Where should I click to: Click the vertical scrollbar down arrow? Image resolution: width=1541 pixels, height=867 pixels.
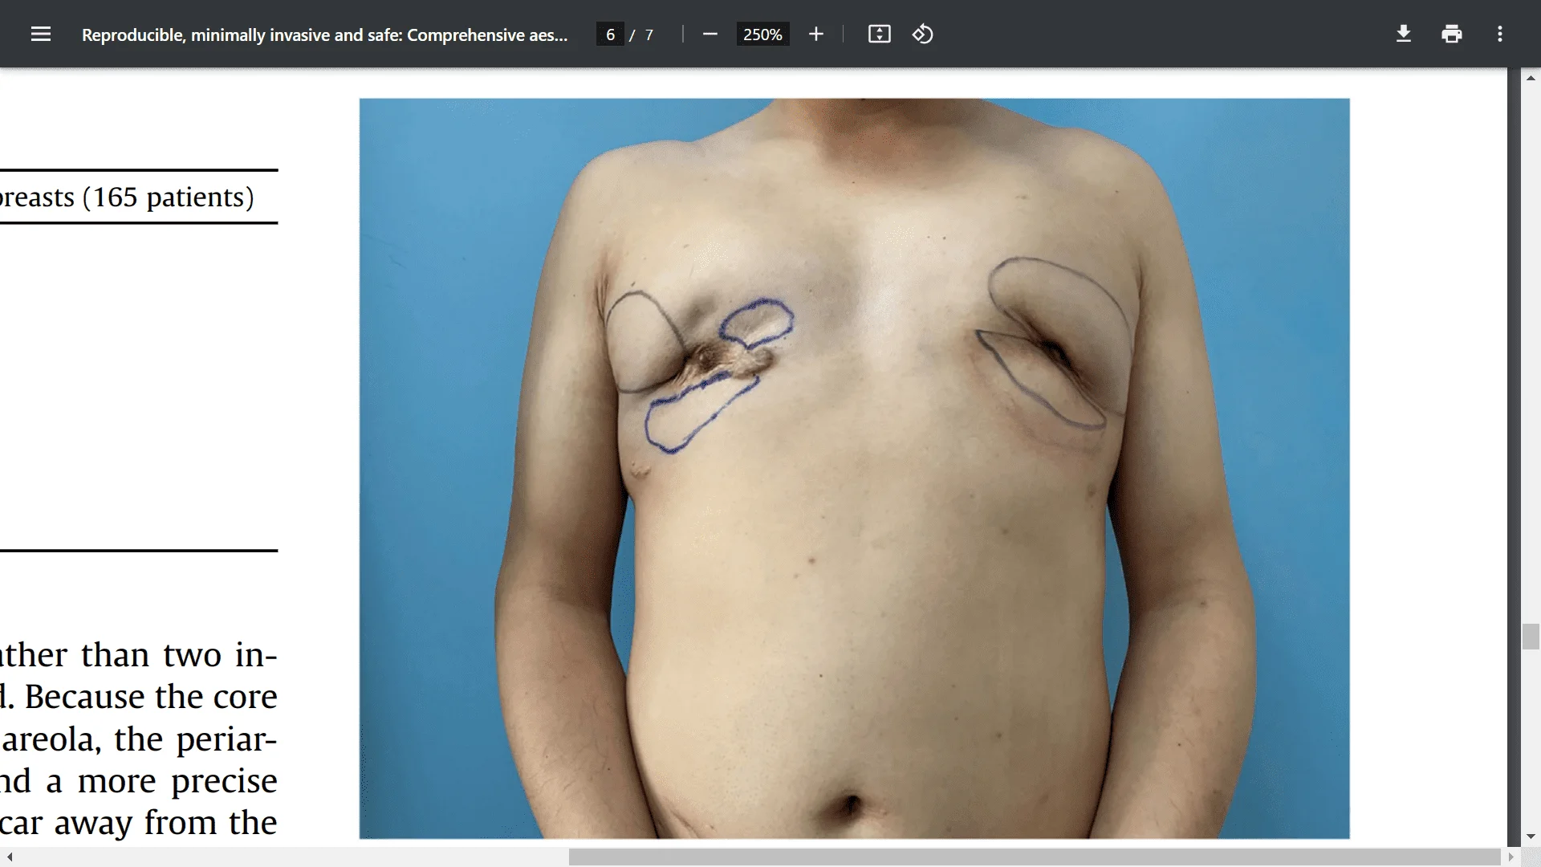click(1531, 836)
